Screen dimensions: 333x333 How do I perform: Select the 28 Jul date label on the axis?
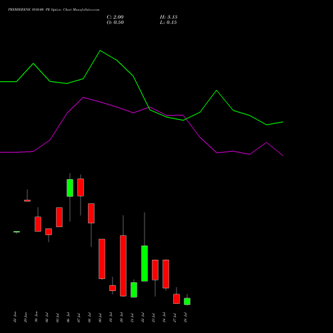[185, 318]
